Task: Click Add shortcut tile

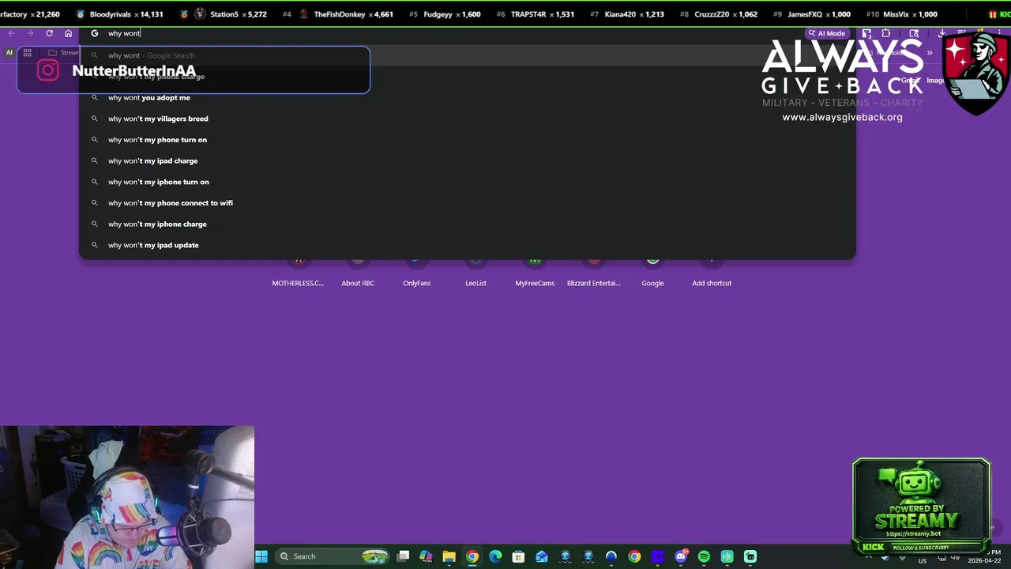Action: pos(712,273)
